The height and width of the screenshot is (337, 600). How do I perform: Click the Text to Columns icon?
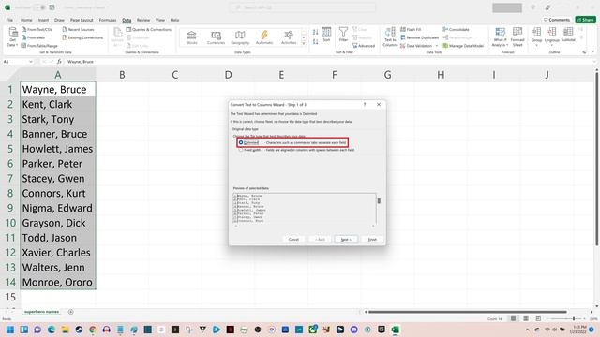tap(390, 37)
